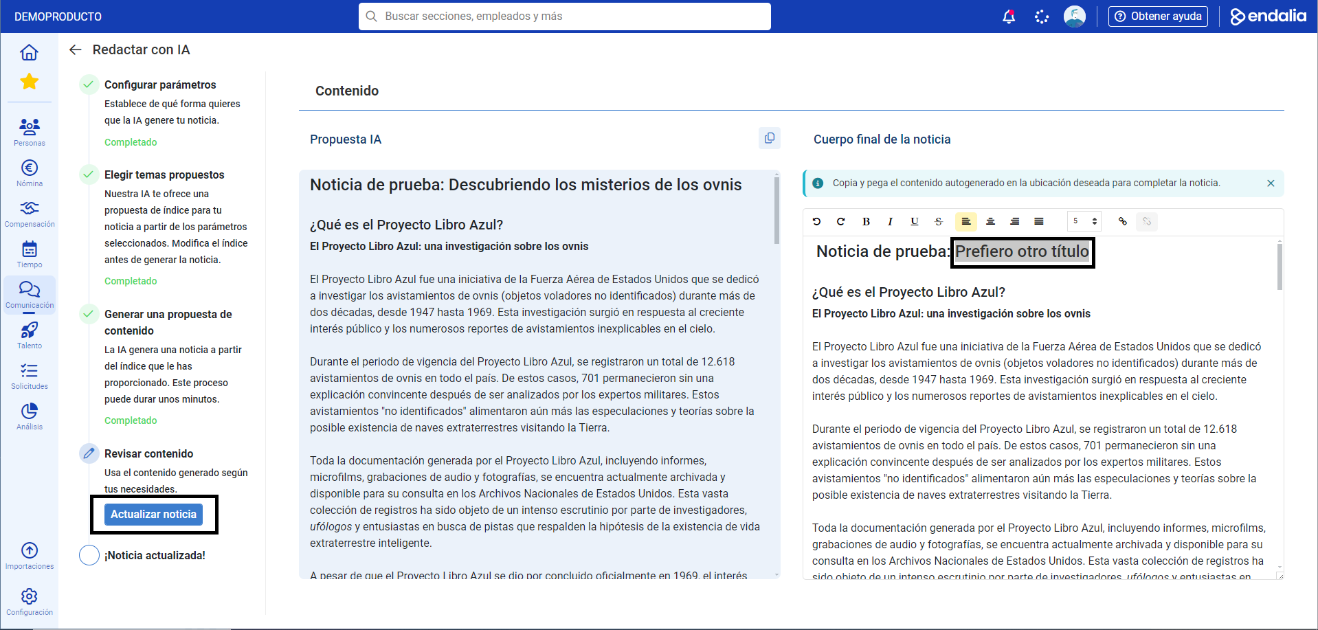The width and height of the screenshot is (1318, 630).
Task: Click the Propuesta IA news title
Action: tap(526, 185)
